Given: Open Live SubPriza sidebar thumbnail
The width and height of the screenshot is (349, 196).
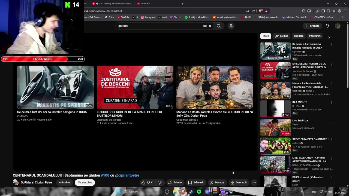Looking at the screenshot, I should [x=275, y=127].
